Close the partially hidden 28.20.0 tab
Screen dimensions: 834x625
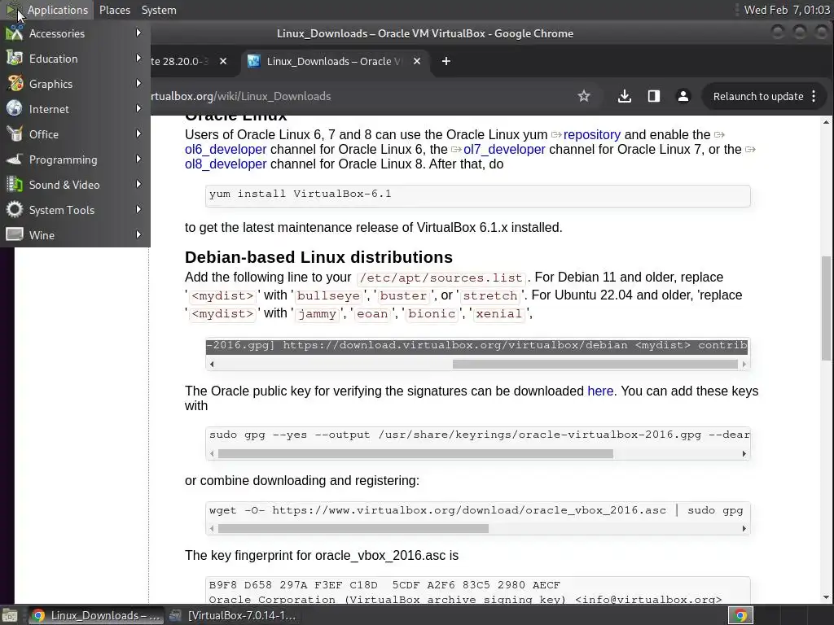coord(223,61)
